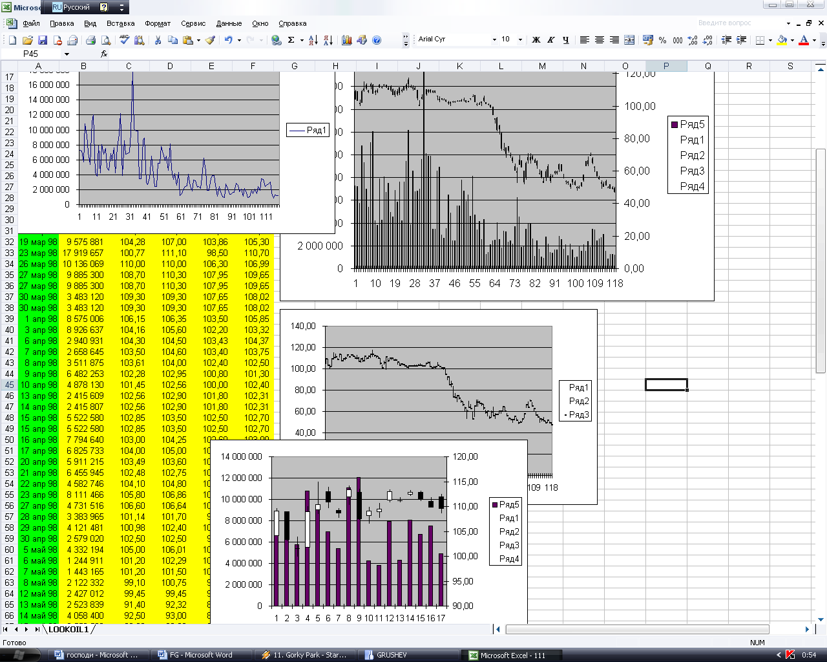Viewport: 827px width, 662px height.
Task: Select the Format Painter brush
Action: [210, 40]
